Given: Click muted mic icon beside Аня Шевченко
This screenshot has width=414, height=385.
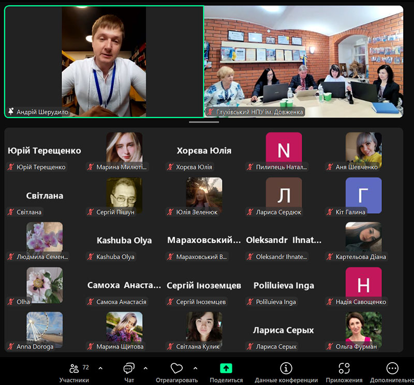Looking at the screenshot, I should pyautogui.click(x=330, y=167).
